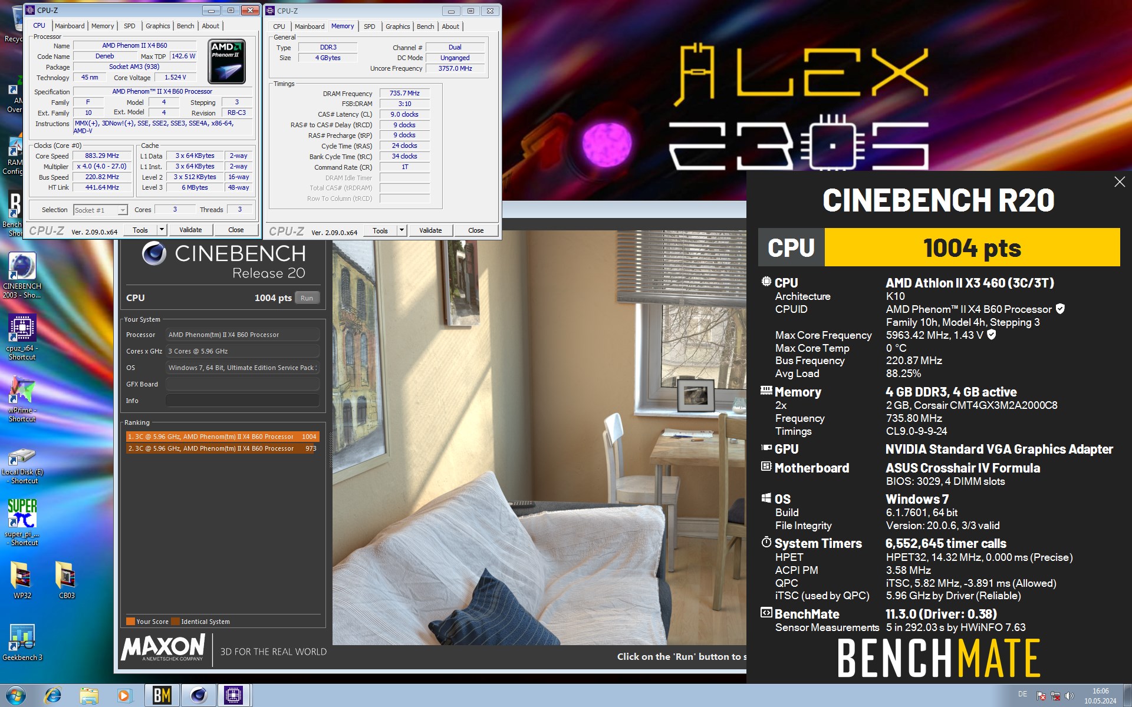Screen dimensions: 1132x707
Task: Click the DRAM Frequency value 735.7 MHz
Action: click(404, 93)
